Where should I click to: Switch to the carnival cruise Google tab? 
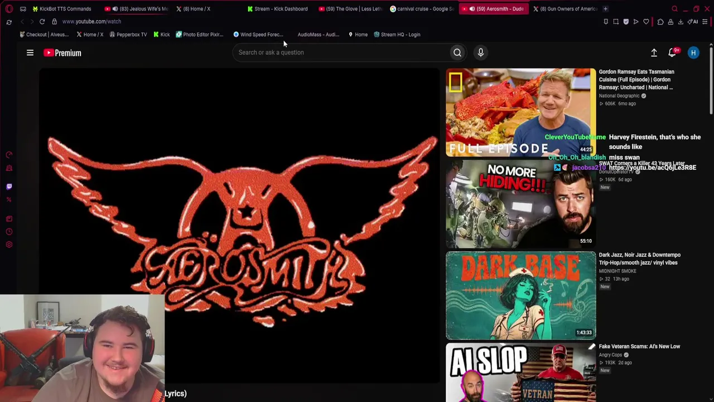pyautogui.click(x=422, y=9)
